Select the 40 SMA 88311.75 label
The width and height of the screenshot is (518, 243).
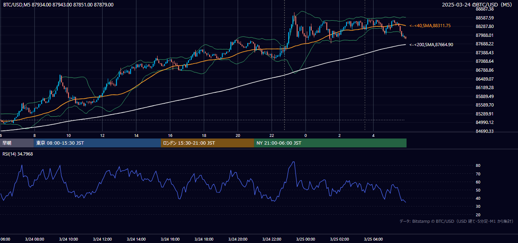(x=430, y=26)
